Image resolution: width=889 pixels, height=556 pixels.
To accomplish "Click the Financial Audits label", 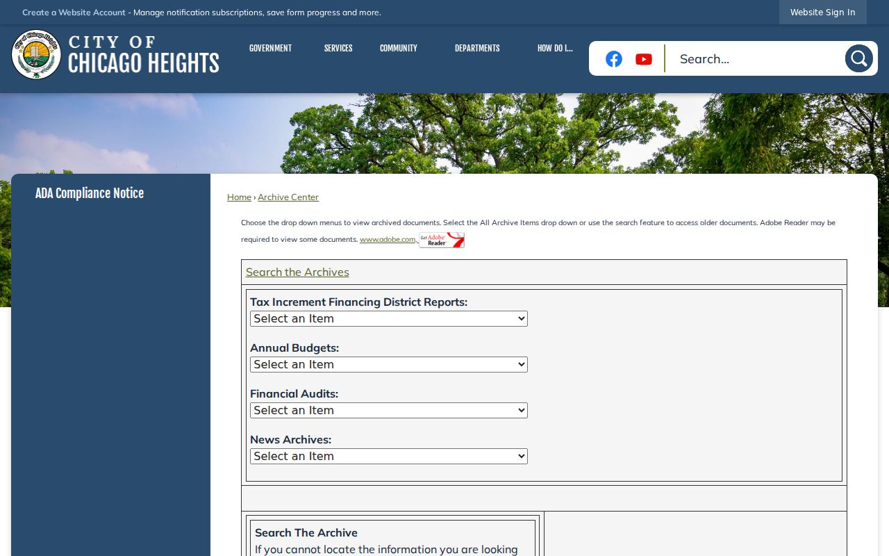I will 294,394.
